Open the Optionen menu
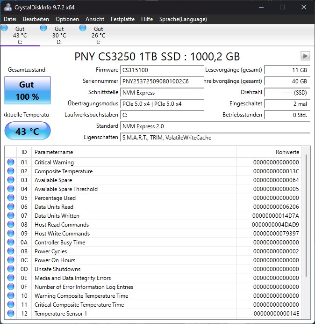The width and height of the screenshot is (315, 324). click(x=67, y=19)
